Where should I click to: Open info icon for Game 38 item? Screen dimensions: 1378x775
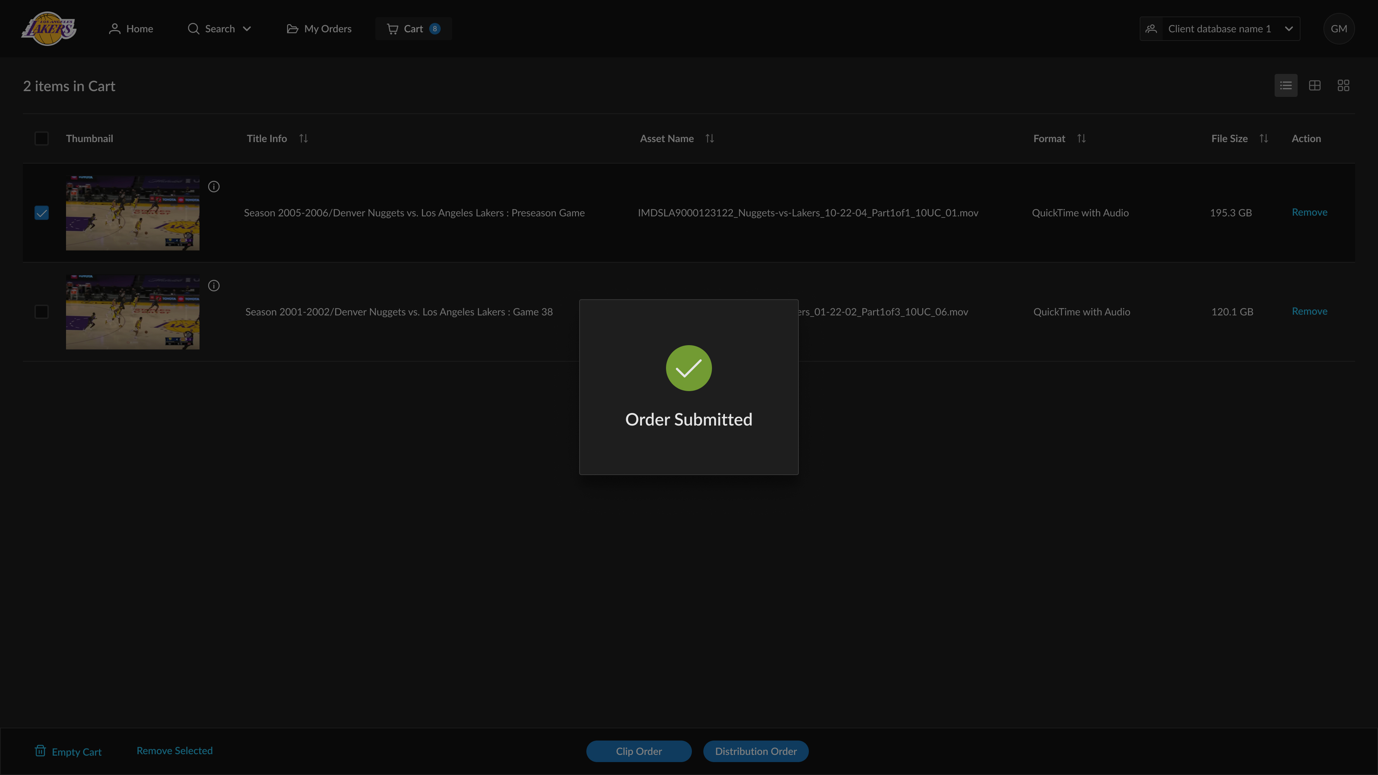point(214,286)
